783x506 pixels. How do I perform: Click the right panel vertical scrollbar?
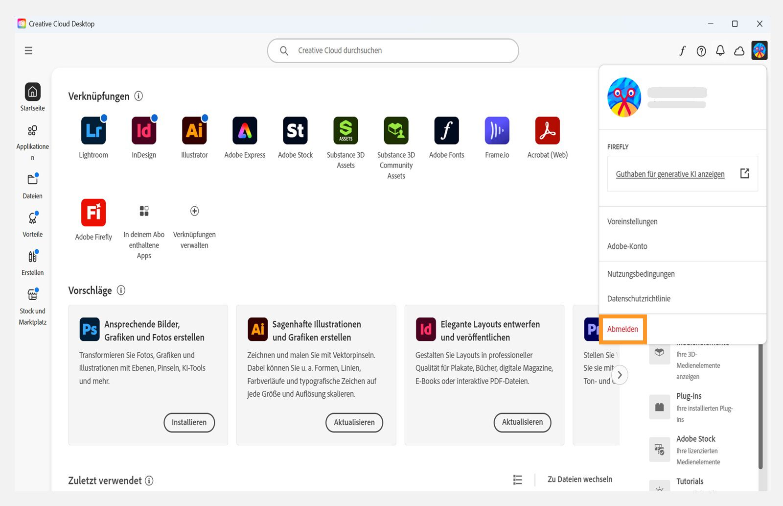pos(760,407)
